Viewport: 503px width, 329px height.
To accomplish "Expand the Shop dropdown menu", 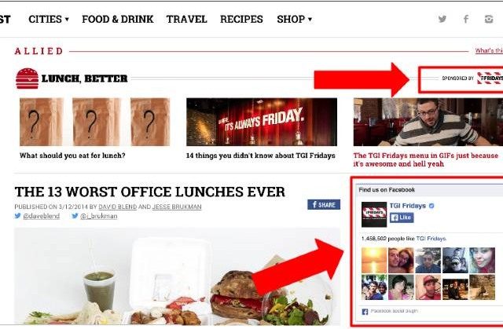I will tap(295, 19).
